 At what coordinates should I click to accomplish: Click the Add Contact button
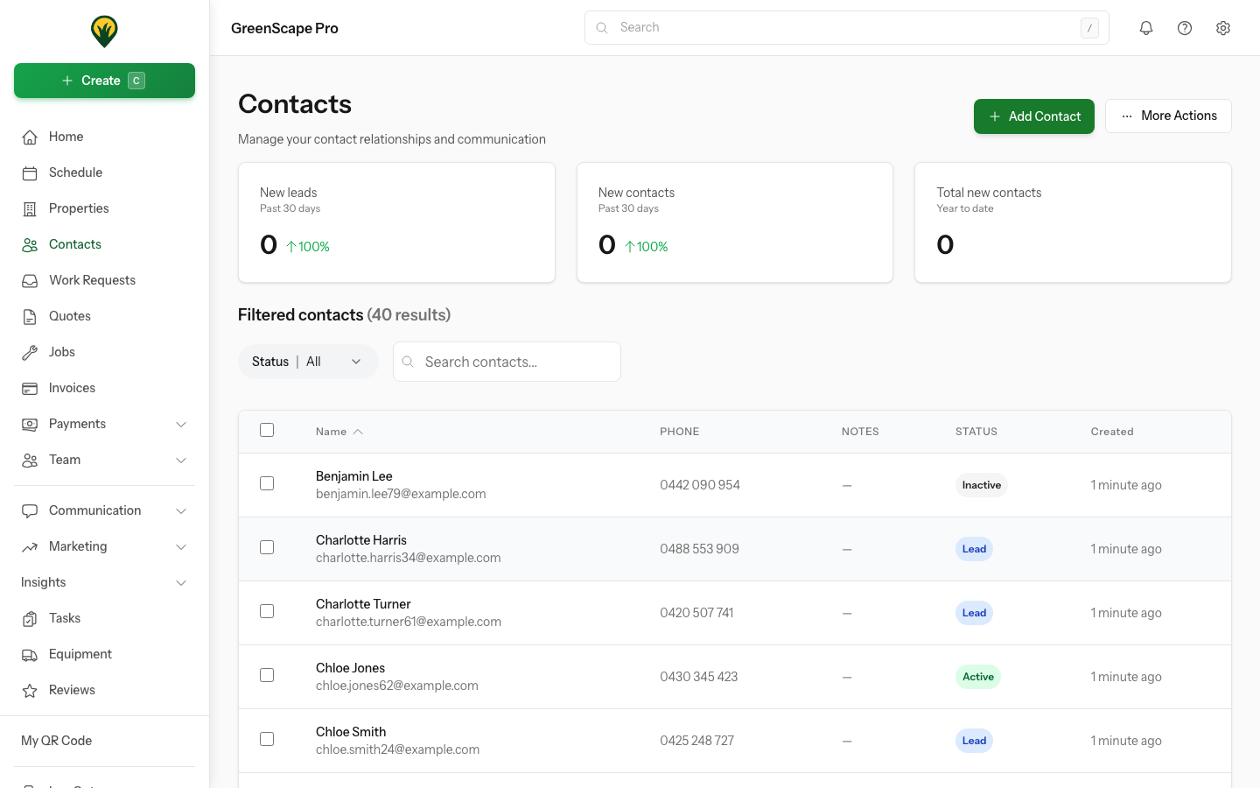coord(1033,116)
